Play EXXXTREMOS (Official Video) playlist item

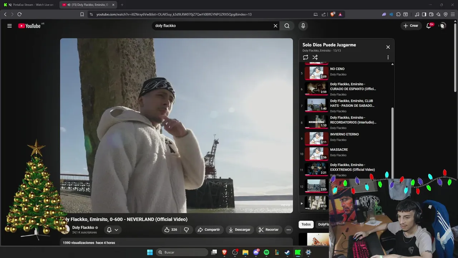346,169
